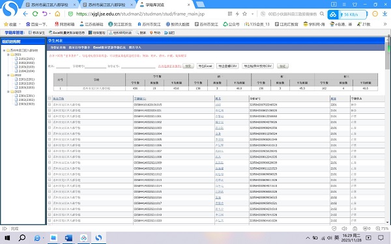
Task: Open Windows search magnifier on taskbar
Action: click(x=22, y=237)
